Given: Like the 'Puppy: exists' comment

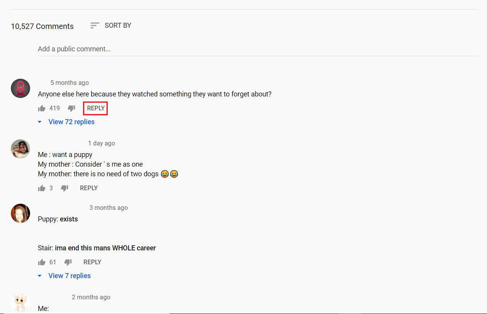Looking at the screenshot, I should [42, 262].
